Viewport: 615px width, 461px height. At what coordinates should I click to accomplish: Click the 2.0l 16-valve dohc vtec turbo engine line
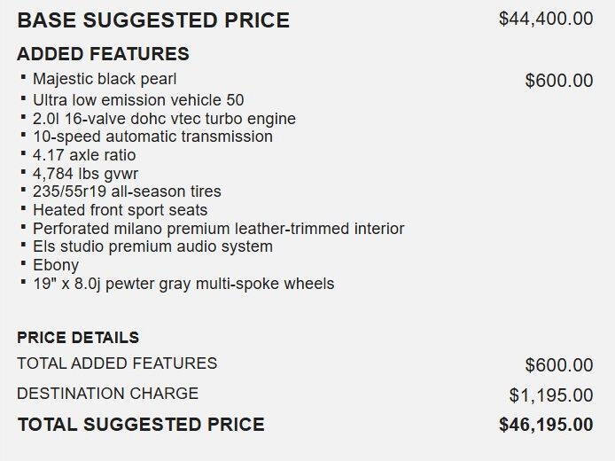(x=164, y=119)
